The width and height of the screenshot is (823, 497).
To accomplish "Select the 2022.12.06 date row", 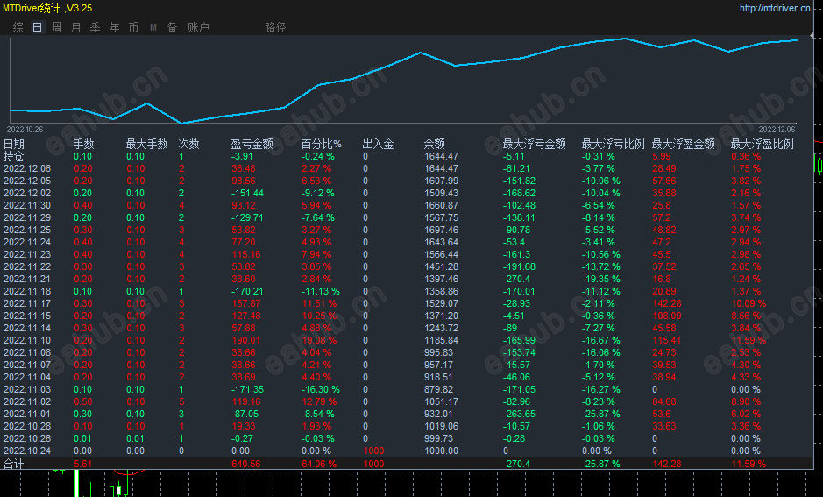I will click(407, 168).
